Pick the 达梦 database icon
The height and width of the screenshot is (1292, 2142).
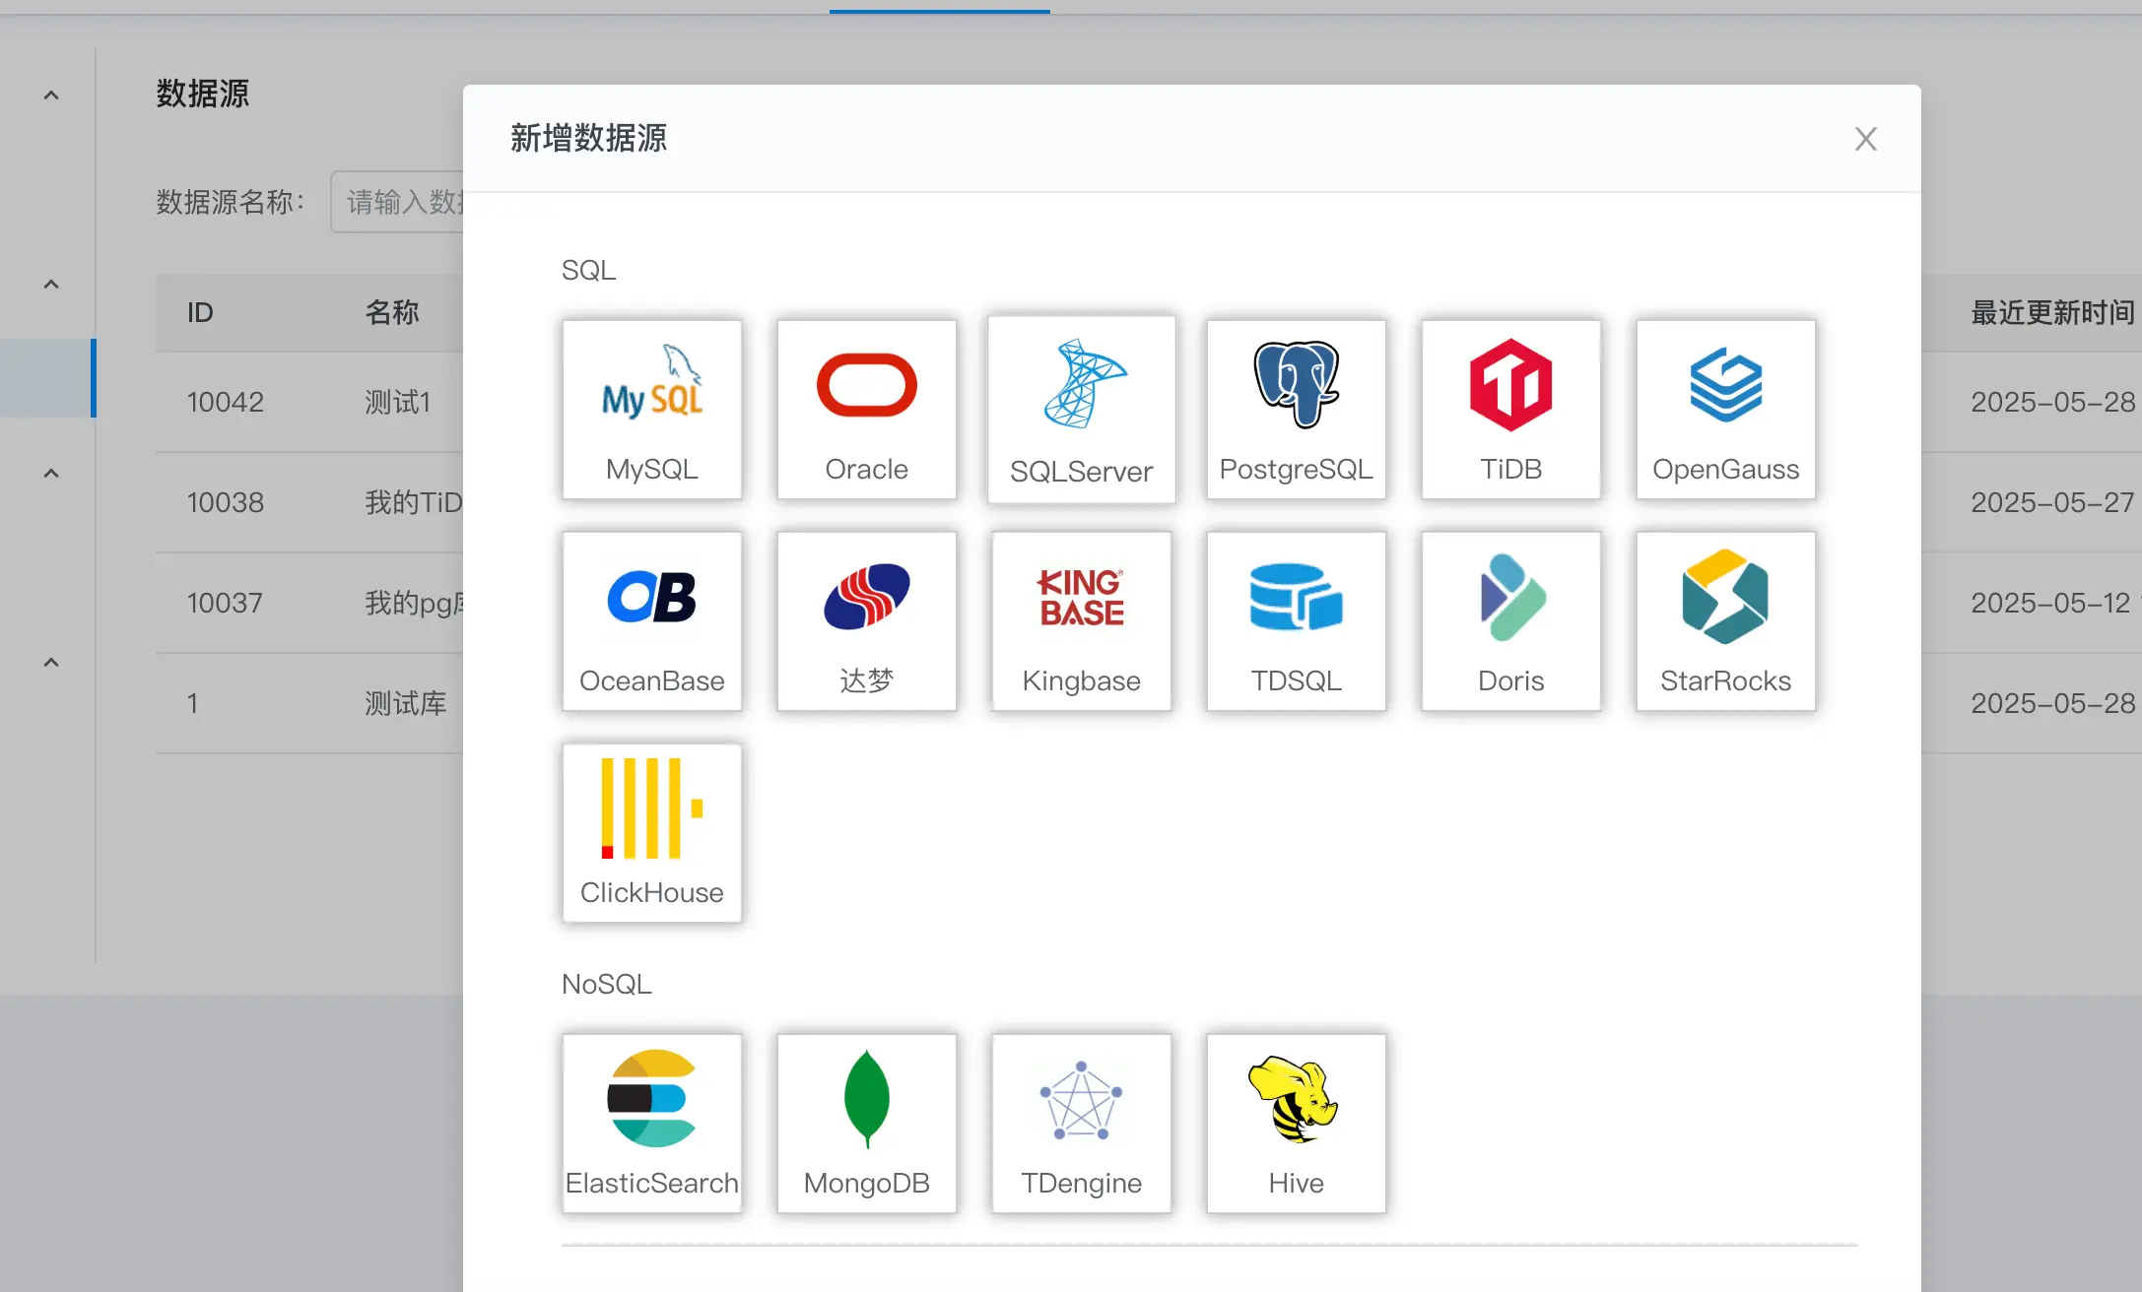click(x=866, y=621)
